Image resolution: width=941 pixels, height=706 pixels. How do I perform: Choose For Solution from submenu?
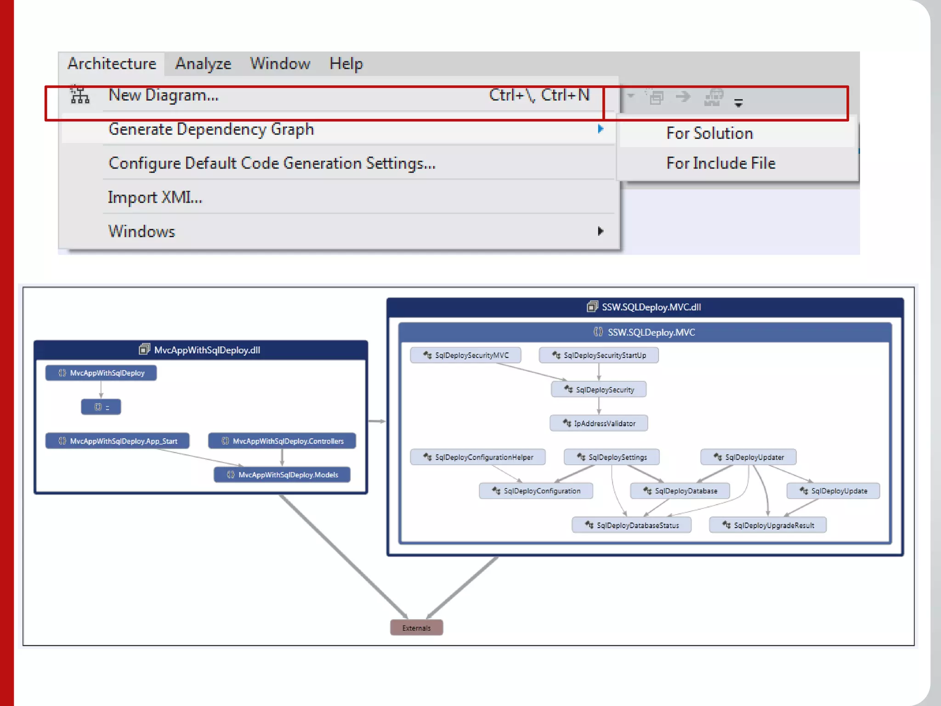pyautogui.click(x=709, y=133)
